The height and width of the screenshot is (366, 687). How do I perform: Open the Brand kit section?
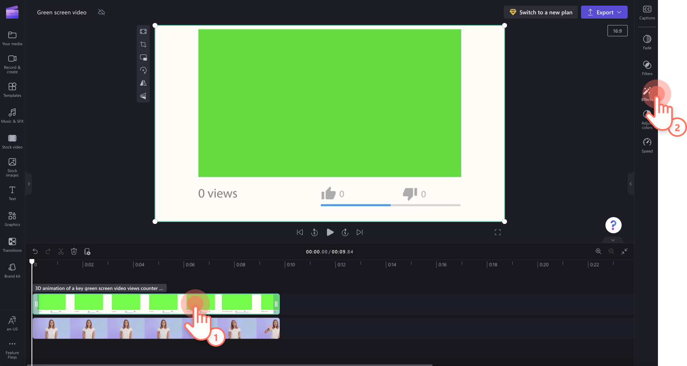(12, 270)
